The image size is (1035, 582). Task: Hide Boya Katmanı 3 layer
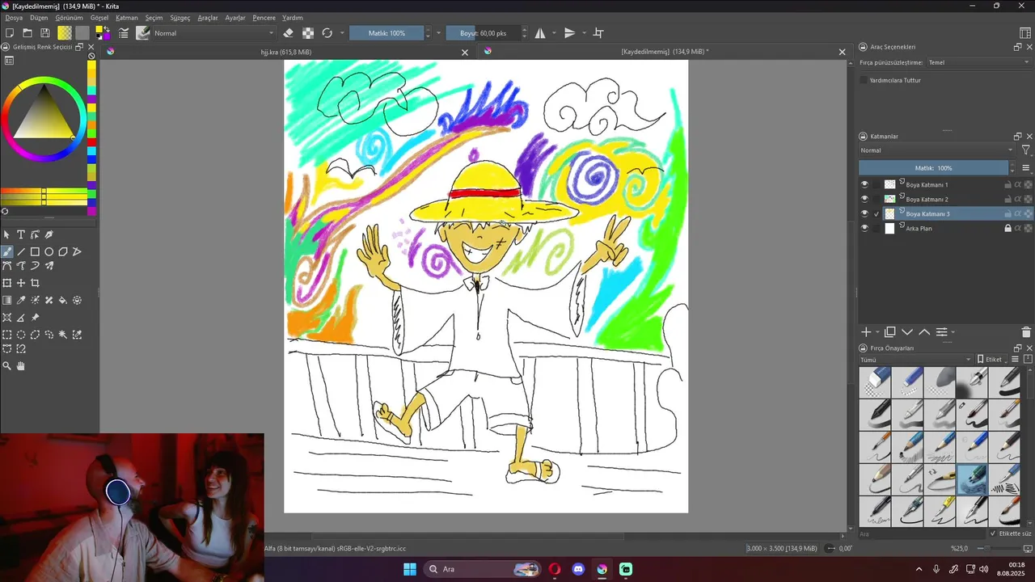(x=864, y=213)
